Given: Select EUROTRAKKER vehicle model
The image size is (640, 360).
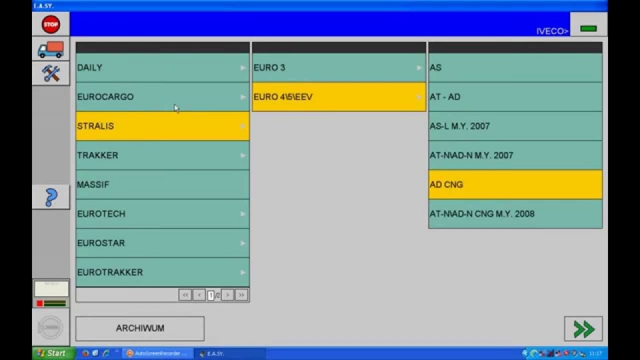Looking at the screenshot, I should click(163, 272).
